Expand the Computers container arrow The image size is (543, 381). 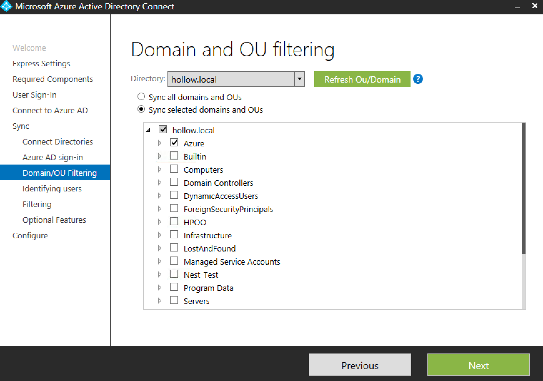(160, 170)
